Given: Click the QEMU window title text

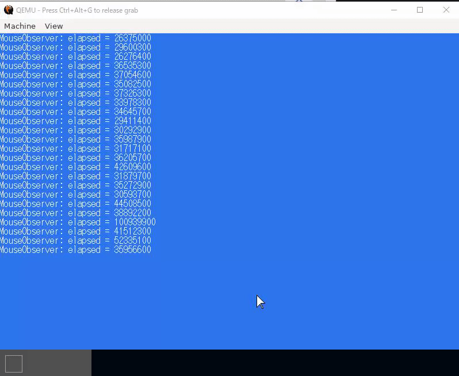Looking at the screenshot, I should tap(77, 10).
